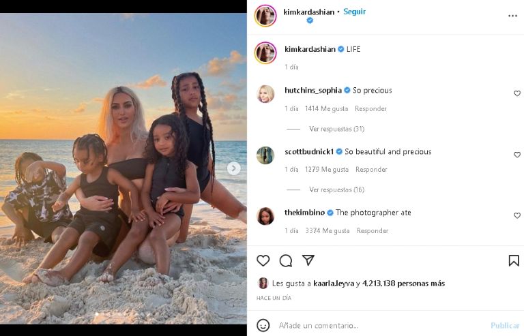Screen dimensions: 524x336
Task: Expand the 31 replies under hutchins_sophia
Action: 336,129
